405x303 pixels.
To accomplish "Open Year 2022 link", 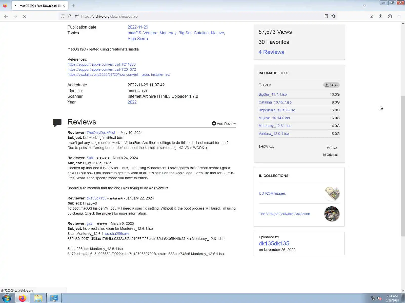I will (132, 102).
